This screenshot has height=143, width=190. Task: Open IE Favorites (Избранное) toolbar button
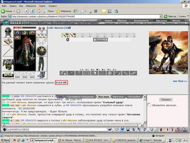point(63,11)
